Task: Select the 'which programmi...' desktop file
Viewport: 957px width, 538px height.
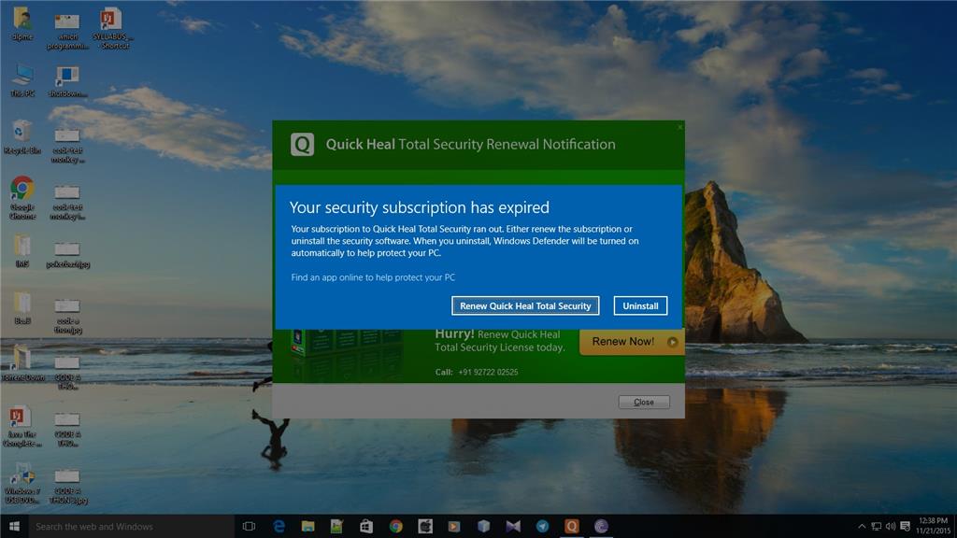Action: click(67, 31)
